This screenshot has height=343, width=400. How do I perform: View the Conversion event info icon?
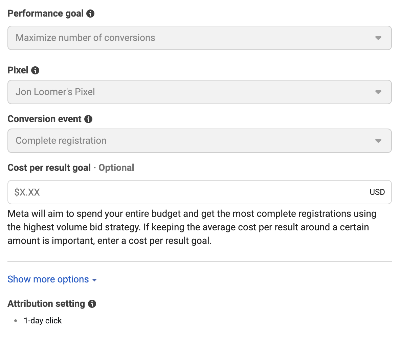pos(89,119)
